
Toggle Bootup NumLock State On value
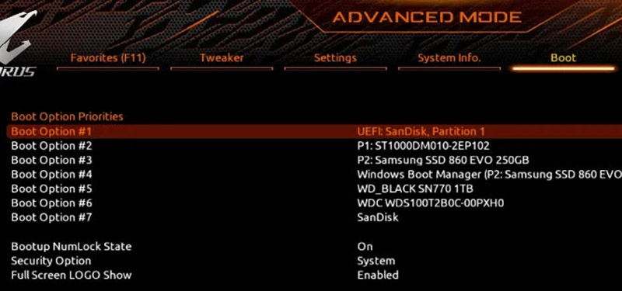365,247
